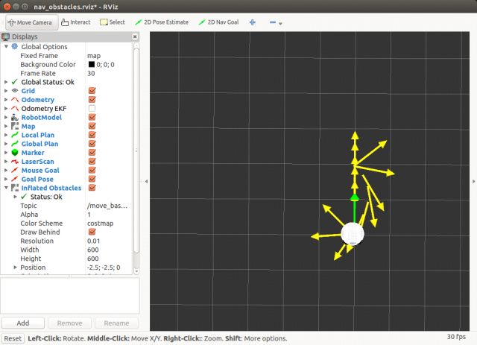The width and height of the screenshot is (477, 345).
Task: Collapse the Inflated Obstacles display
Action: pyautogui.click(x=6, y=188)
